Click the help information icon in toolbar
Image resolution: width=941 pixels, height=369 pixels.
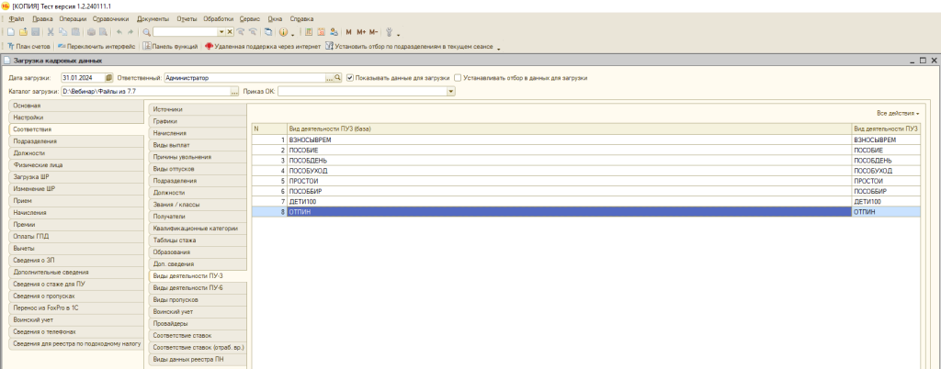pyautogui.click(x=283, y=31)
